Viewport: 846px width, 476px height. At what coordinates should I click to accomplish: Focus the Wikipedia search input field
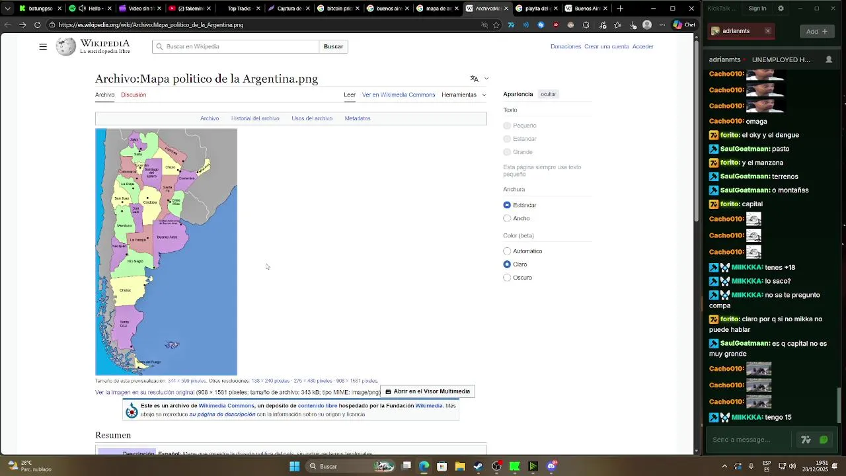pyautogui.click(x=236, y=46)
